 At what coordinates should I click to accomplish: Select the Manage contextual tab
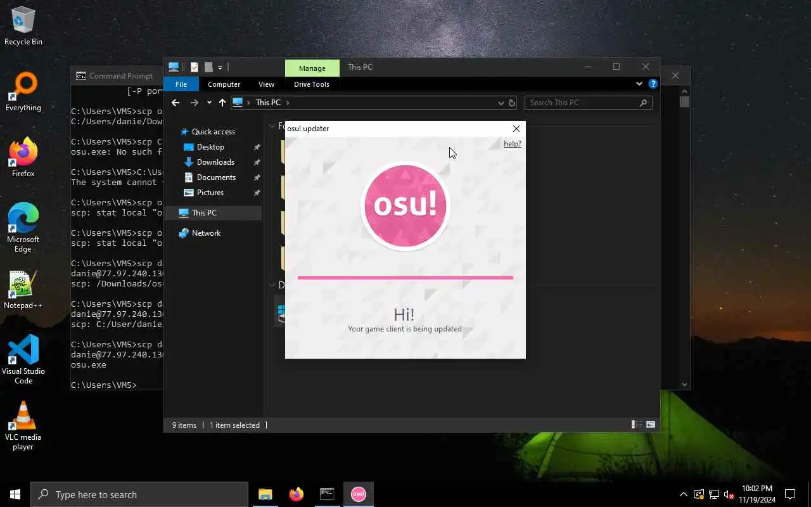point(312,68)
